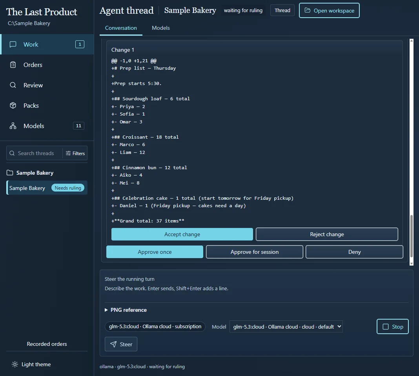Image resolution: width=419 pixels, height=376 pixels.
Task: Click the Review magnifier icon
Action: (13, 85)
